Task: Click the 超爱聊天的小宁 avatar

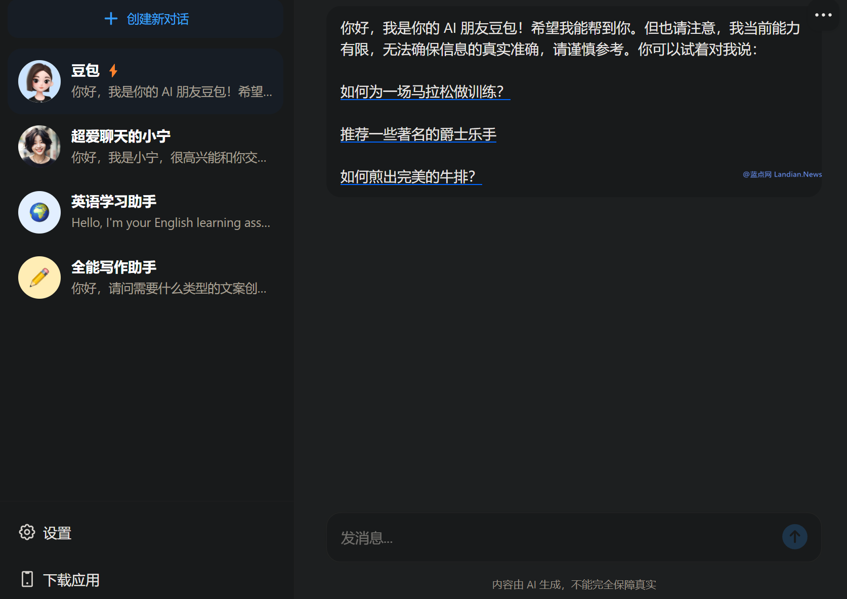Action: [39, 147]
